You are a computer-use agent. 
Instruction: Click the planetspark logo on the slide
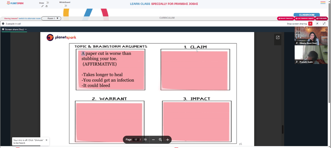pos(61,37)
